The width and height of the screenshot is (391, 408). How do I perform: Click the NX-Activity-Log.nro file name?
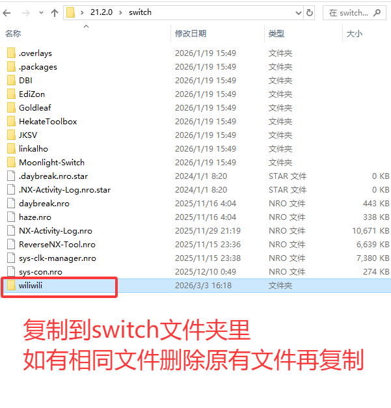[x=56, y=231]
